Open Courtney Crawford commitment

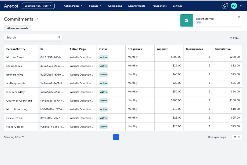(123, 101)
